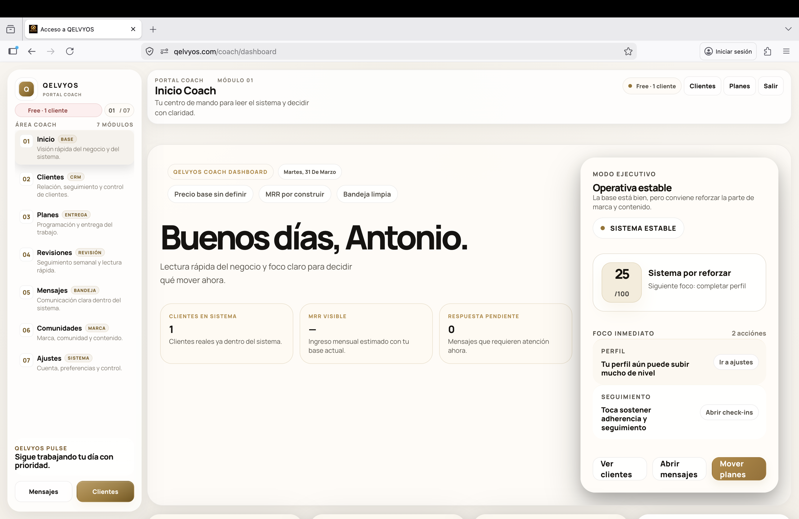Open the tab list chevron dropdown
This screenshot has height=519, width=799.
(x=788, y=29)
